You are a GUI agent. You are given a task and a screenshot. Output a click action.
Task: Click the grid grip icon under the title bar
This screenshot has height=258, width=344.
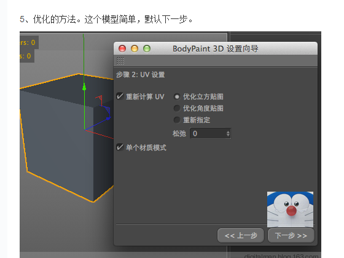click(x=120, y=61)
